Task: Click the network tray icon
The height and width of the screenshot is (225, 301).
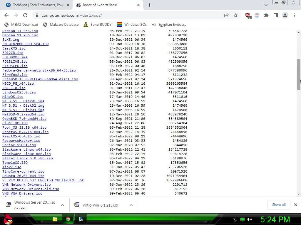Action: click(x=243, y=219)
